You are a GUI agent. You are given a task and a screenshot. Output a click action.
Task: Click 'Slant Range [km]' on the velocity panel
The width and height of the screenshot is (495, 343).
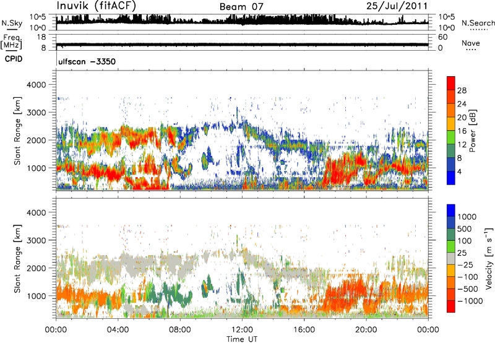(x=17, y=259)
